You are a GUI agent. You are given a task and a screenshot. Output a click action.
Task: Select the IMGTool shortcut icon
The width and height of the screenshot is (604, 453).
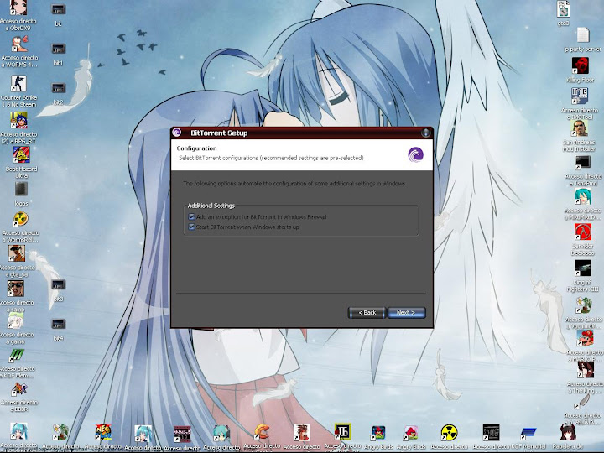(x=580, y=96)
